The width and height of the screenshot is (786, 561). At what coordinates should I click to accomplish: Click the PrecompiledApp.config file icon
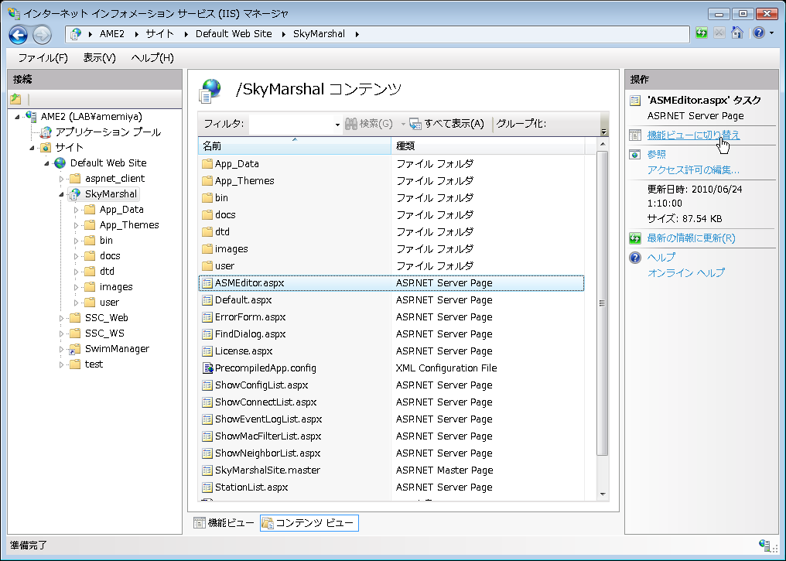point(207,368)
